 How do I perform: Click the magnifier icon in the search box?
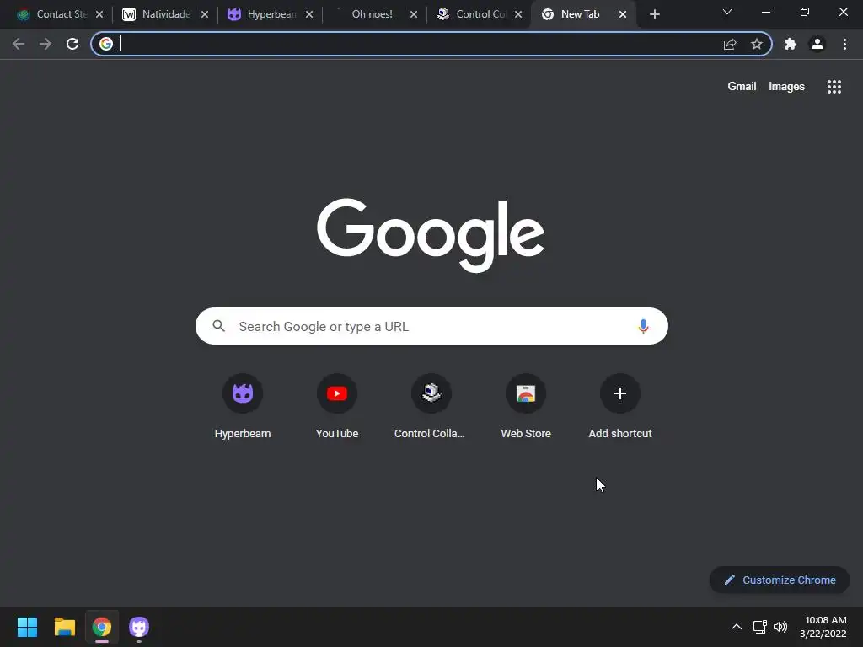point(219,326)
